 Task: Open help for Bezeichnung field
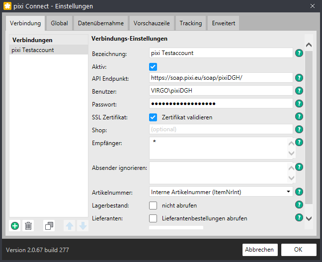(x=299, y=53)
